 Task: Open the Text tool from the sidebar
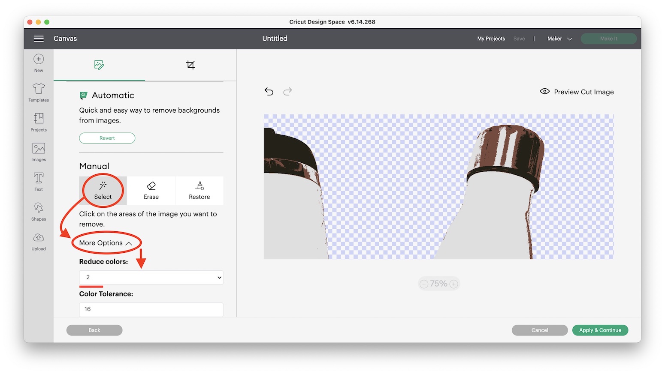[38, 181]
